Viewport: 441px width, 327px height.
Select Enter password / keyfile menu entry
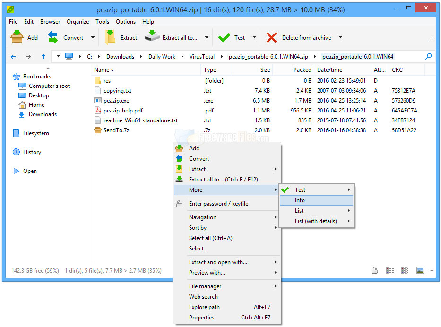tap(227, 204)
